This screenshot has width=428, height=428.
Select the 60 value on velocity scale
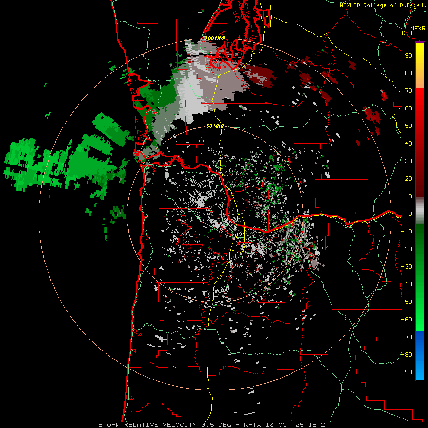coord(409,108)
